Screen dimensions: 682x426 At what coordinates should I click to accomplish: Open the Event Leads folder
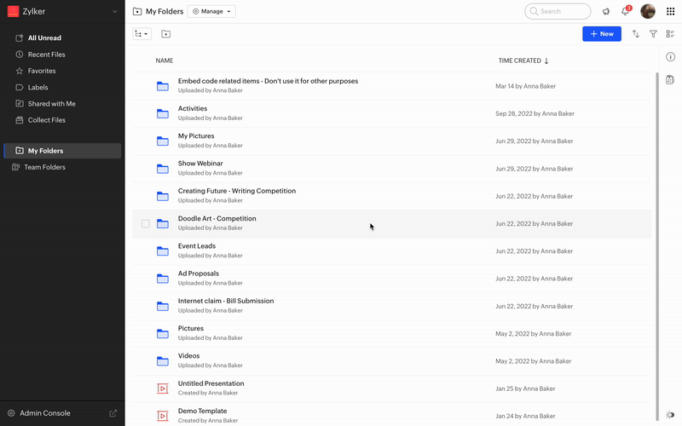tap(197, 246)
